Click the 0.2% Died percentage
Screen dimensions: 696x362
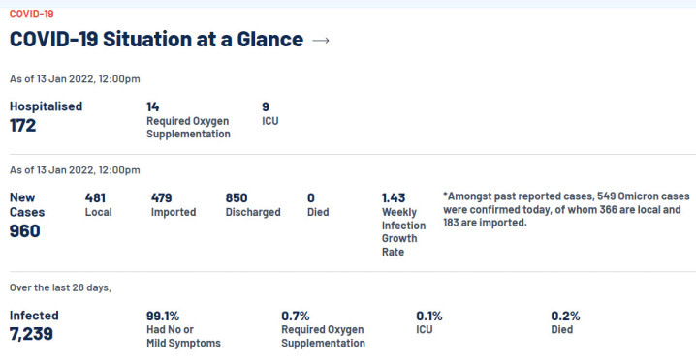click(x=565, y=322)
